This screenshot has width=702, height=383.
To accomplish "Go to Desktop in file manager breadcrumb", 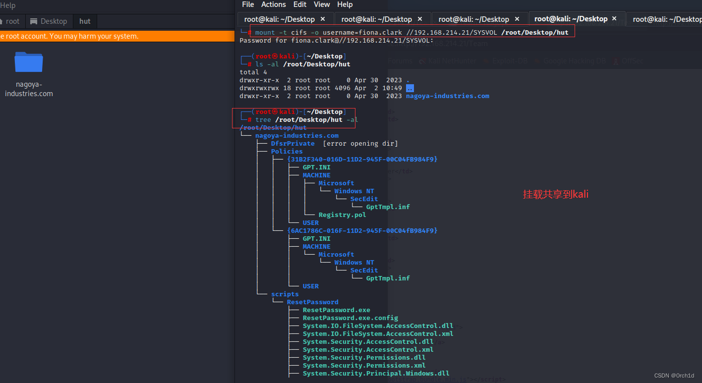I will click(54, 21).
